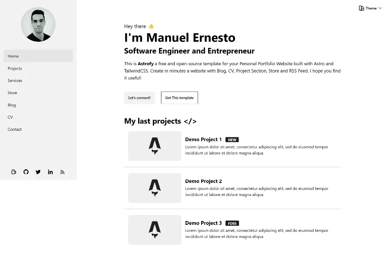388x259 pixels.
Task: Click the Get This template button
Action: point(180,98)
